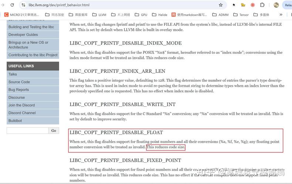Open the Developer Guides sidebar link

tap(23, 35)
